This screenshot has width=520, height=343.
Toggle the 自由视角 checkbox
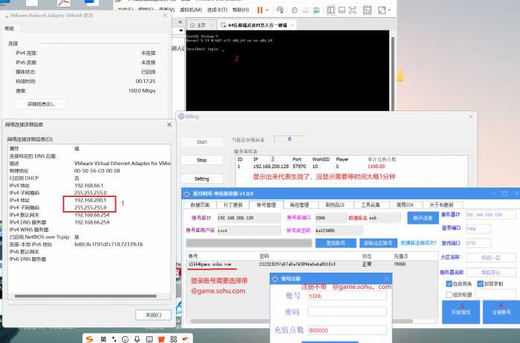point(449,284)
